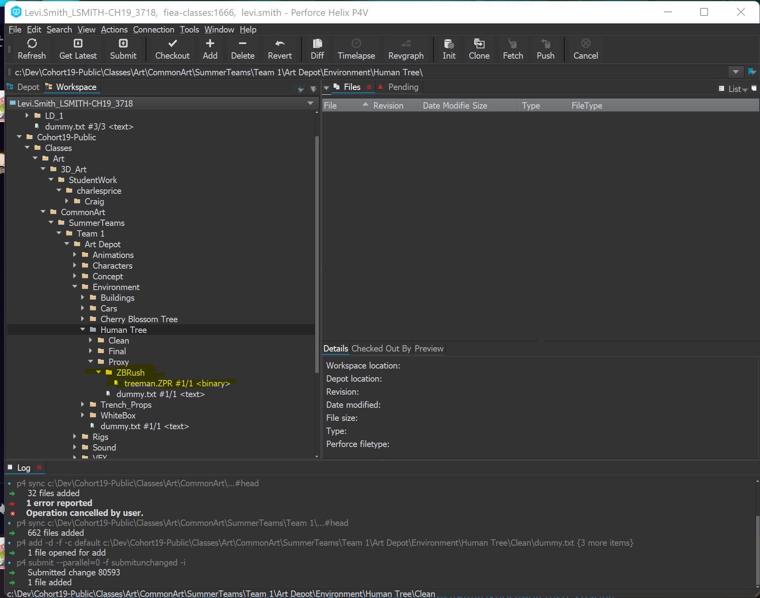Click the Checkout checkmark icon
760x598 pixels.
[x=172, y=43]
